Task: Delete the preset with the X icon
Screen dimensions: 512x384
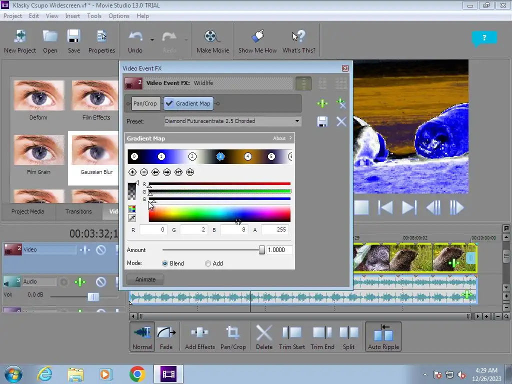Action: [x=341, y=121]
